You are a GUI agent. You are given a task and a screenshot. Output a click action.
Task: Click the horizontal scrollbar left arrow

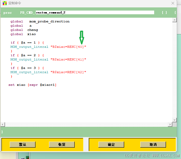click(x=3, y=125)
